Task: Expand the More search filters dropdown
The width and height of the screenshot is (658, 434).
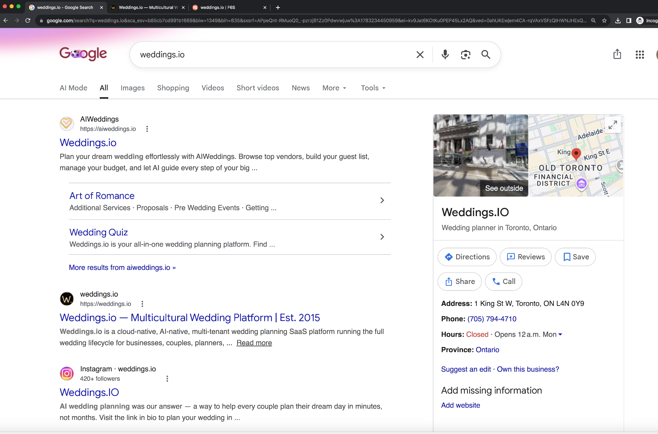Action: point(334,88)
